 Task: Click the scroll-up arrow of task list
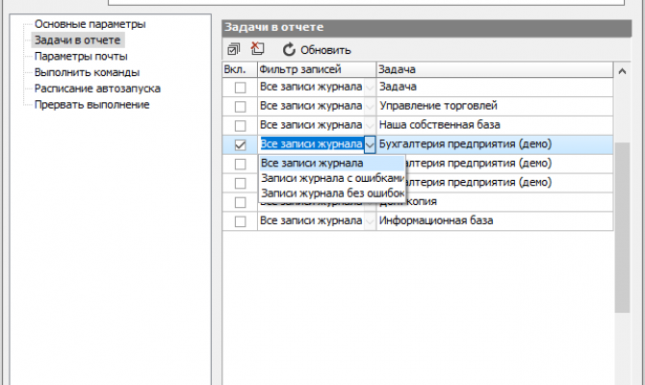pyautogui.click(x=622, y=70)
